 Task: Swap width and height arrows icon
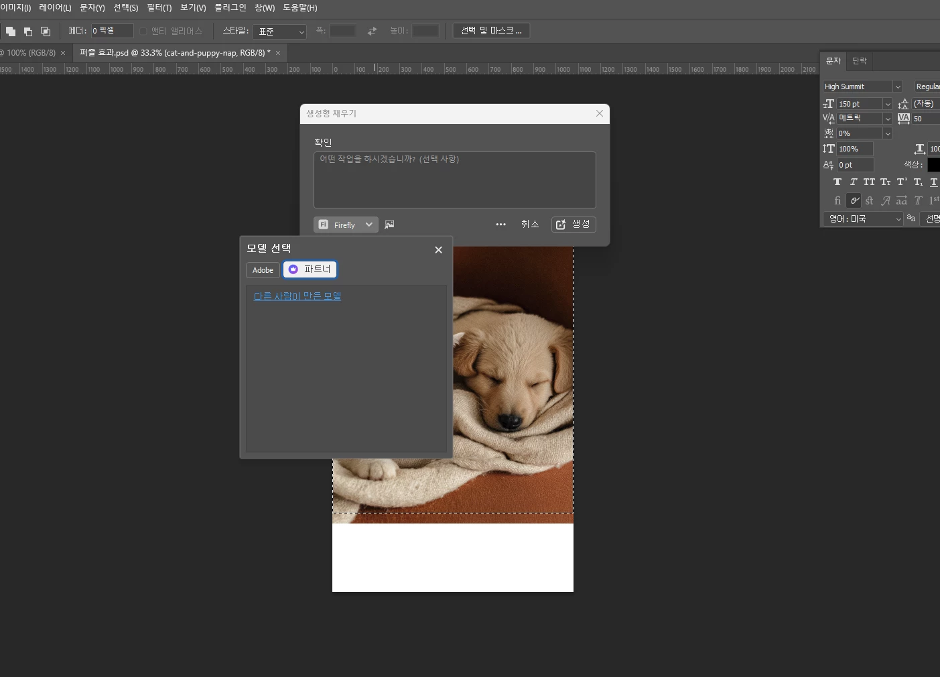[372, 31]
